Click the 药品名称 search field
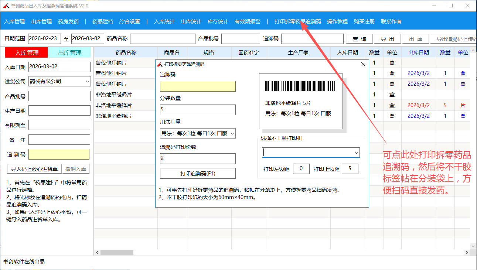 coord(163,39)
